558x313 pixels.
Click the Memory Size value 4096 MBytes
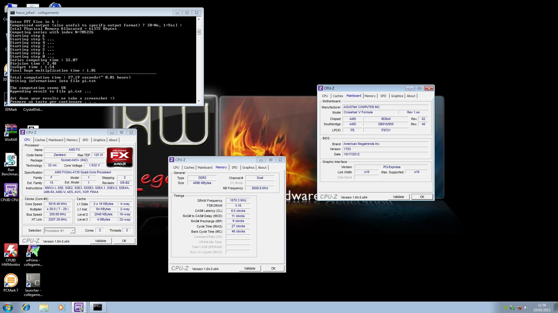pos(202,183)
